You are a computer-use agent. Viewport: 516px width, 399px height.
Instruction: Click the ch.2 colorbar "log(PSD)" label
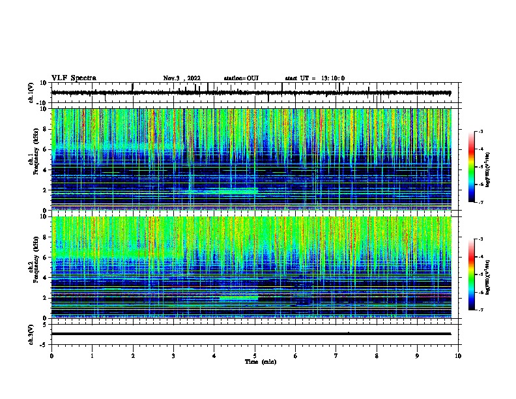(x=487, y=278)
